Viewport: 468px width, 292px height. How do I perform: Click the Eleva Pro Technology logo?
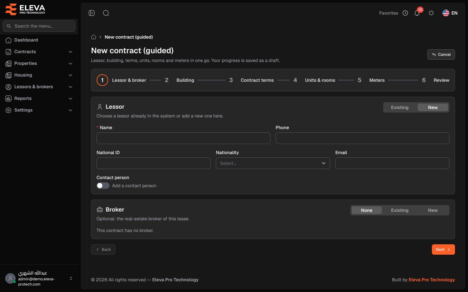pyautogui.click(x=25, y=9)
